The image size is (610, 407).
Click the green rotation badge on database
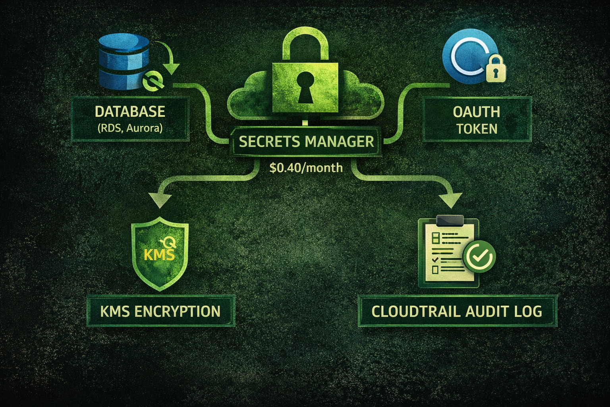tap(153, 81)
